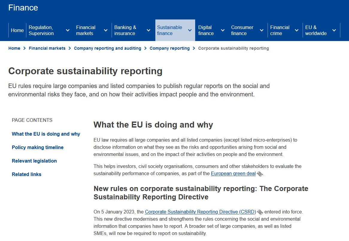Jump to Policy making timeline section
This screenshot has width=349, height=241.
point(38,147)
